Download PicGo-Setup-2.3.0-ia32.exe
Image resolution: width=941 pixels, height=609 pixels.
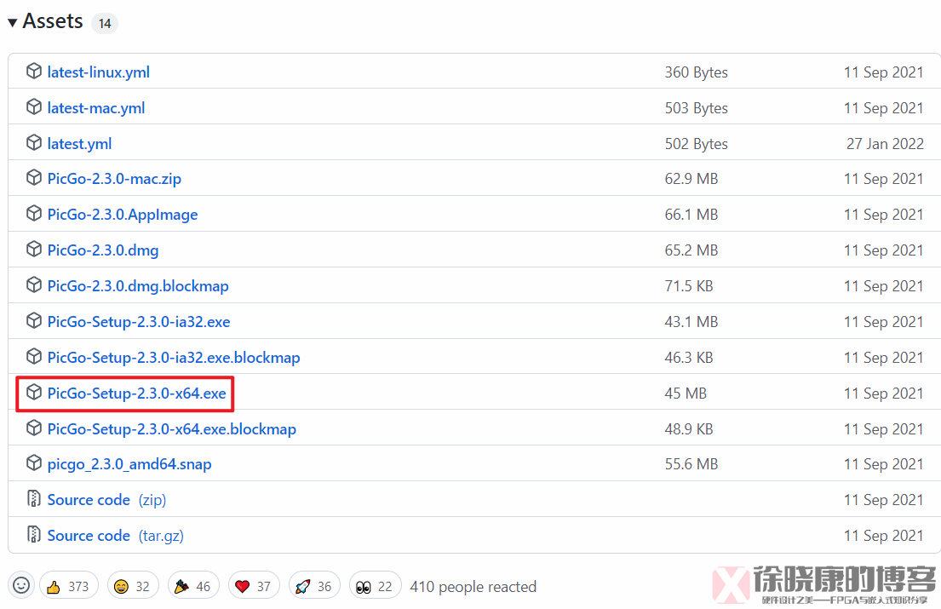click(x=139, y=322)
